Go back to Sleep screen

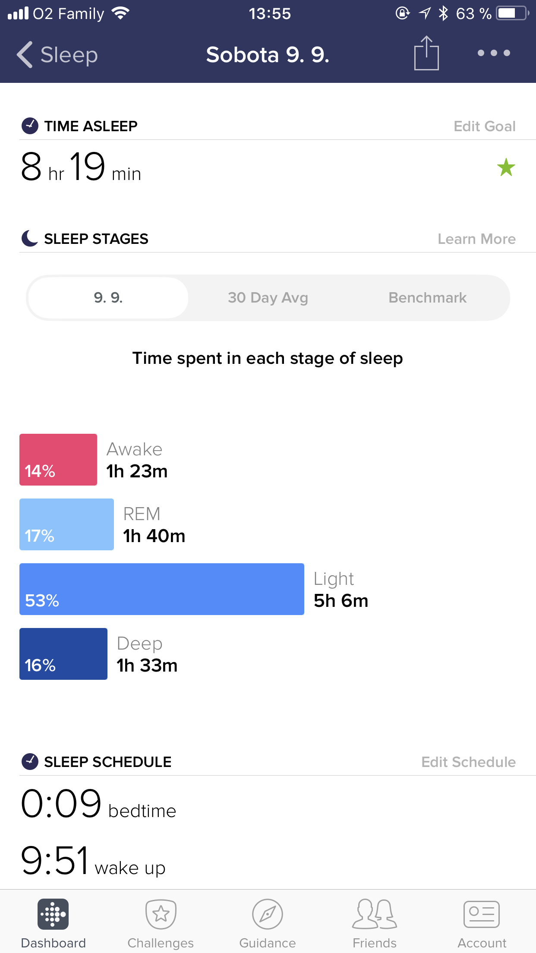[x=57, y=55]
